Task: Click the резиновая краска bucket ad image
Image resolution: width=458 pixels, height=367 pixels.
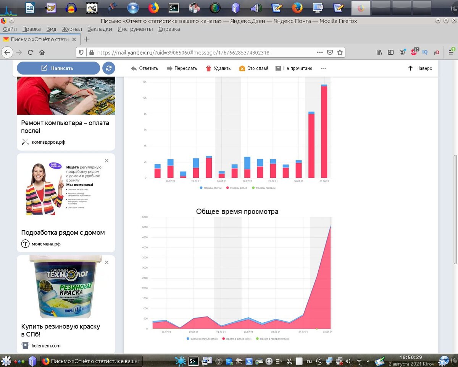Action: tap(66, 287)
